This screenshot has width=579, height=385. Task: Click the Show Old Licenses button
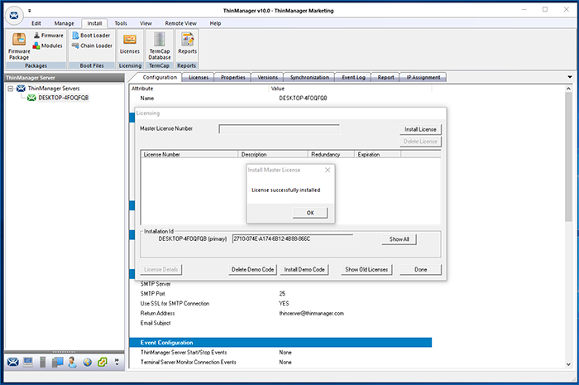(x=366, y=269)
